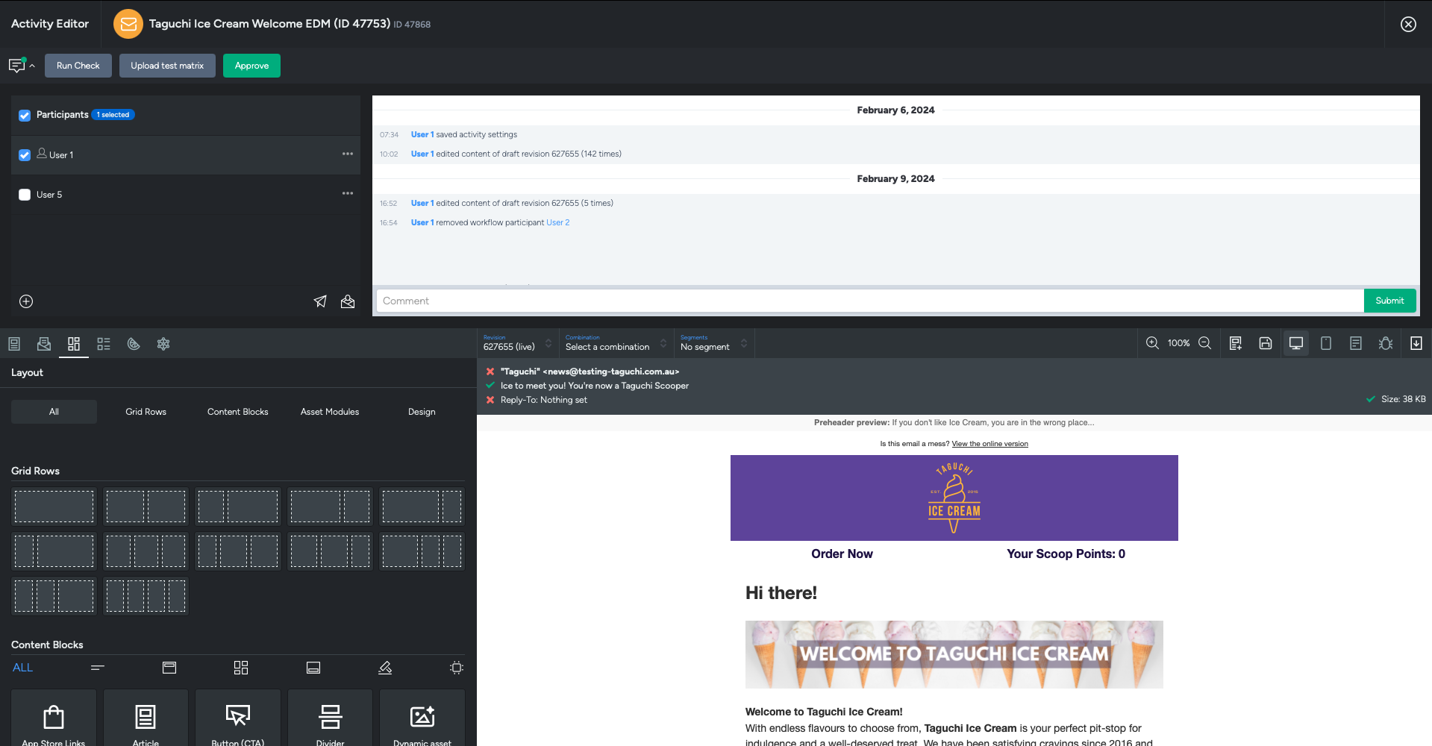Select the desktop preview icon
Image resolution: width=1432 pixels, height=746 pixels.
pyautogui.click(x=1295, y=343)
